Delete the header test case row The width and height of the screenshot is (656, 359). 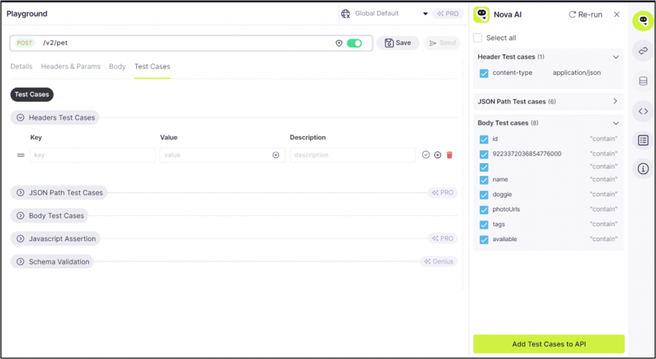pyautogui.click(x=449, y=155)
